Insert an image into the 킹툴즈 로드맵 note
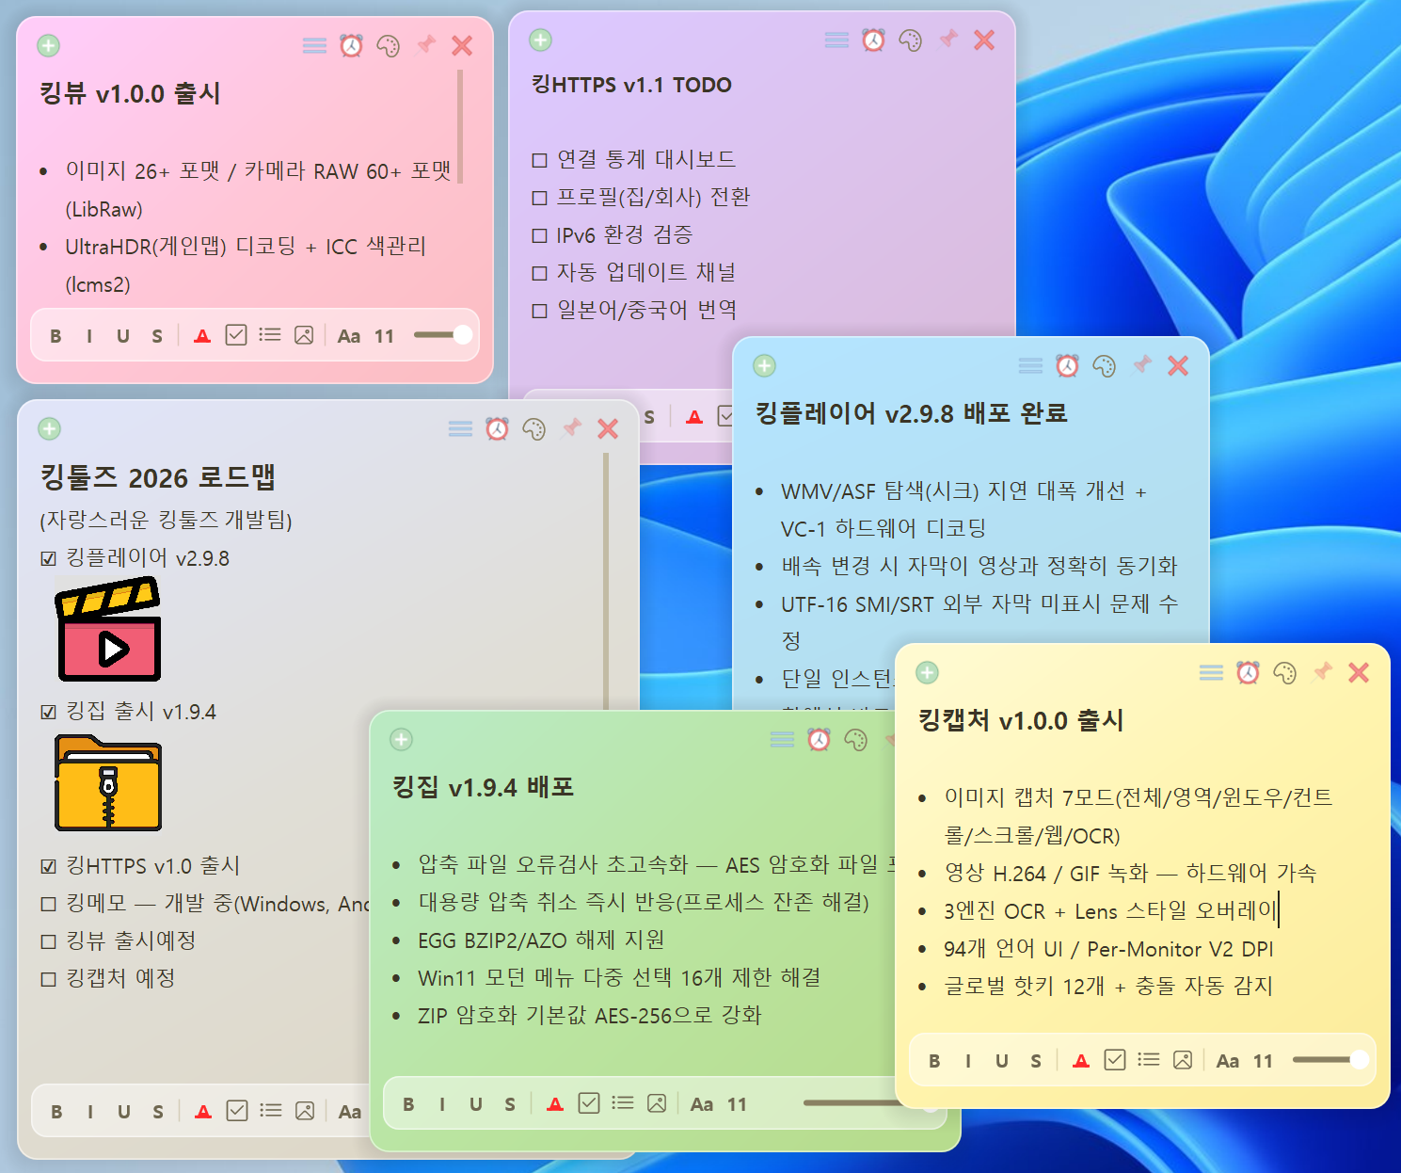Screen dimensions: 1401x1173 (x=305, y=1111)
